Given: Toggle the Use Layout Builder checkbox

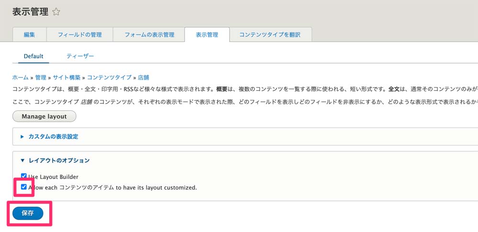Looking at the screenshot, I should coord(24,176).
